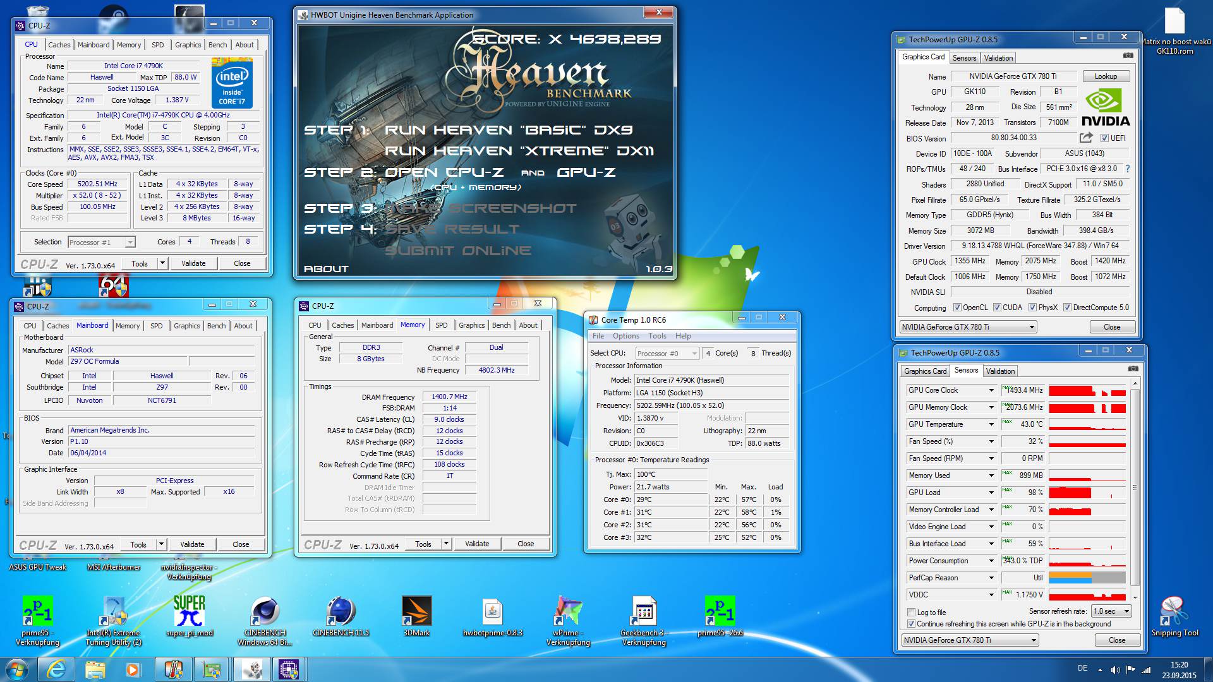Screen dimensions: 1213x682
Task: Open Windows Explorer folder in taskbar
Action: pyautogui.click(x=95, y=669)
